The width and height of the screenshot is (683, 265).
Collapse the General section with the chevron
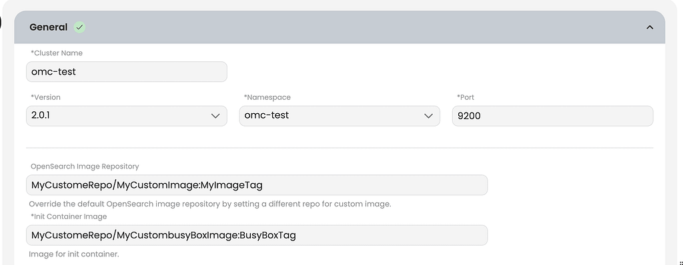650,27
